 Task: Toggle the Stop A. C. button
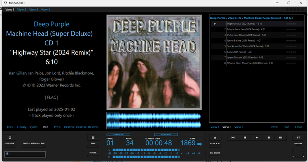tap(215, 146)
